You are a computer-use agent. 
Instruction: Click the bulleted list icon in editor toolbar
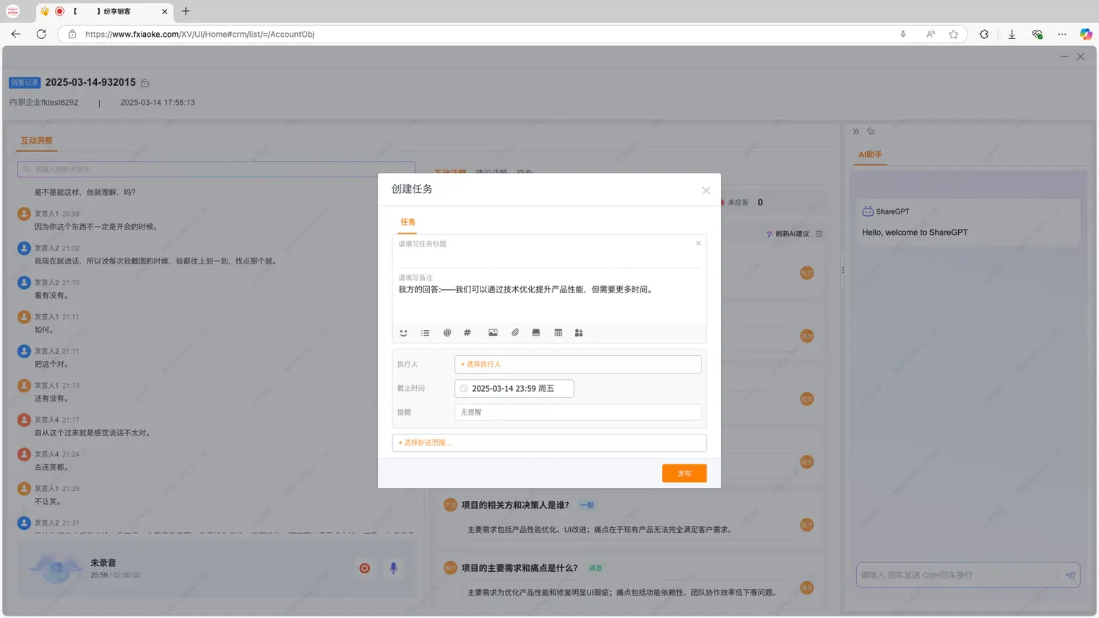pyautogui.click(x=425, y=332)
